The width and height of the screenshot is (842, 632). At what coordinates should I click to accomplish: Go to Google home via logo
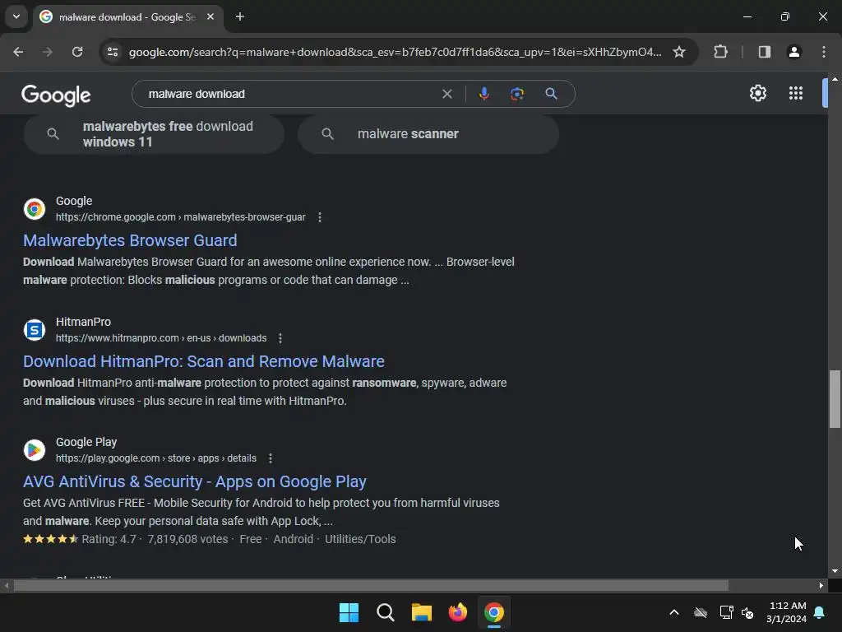[x=56, y=95]
